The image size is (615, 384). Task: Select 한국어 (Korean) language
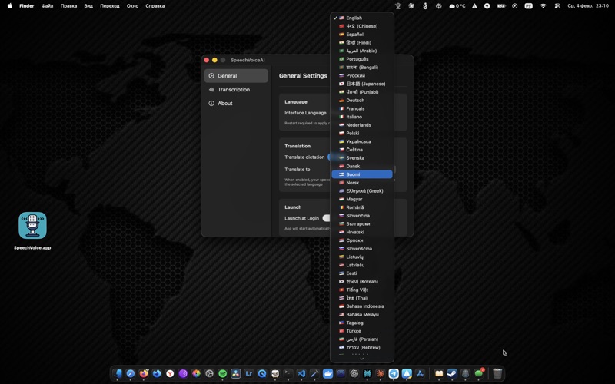point(362,281)
